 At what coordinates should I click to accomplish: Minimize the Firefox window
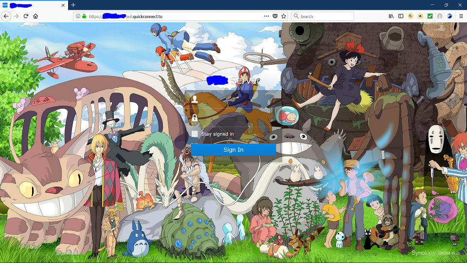click(432, 5)
